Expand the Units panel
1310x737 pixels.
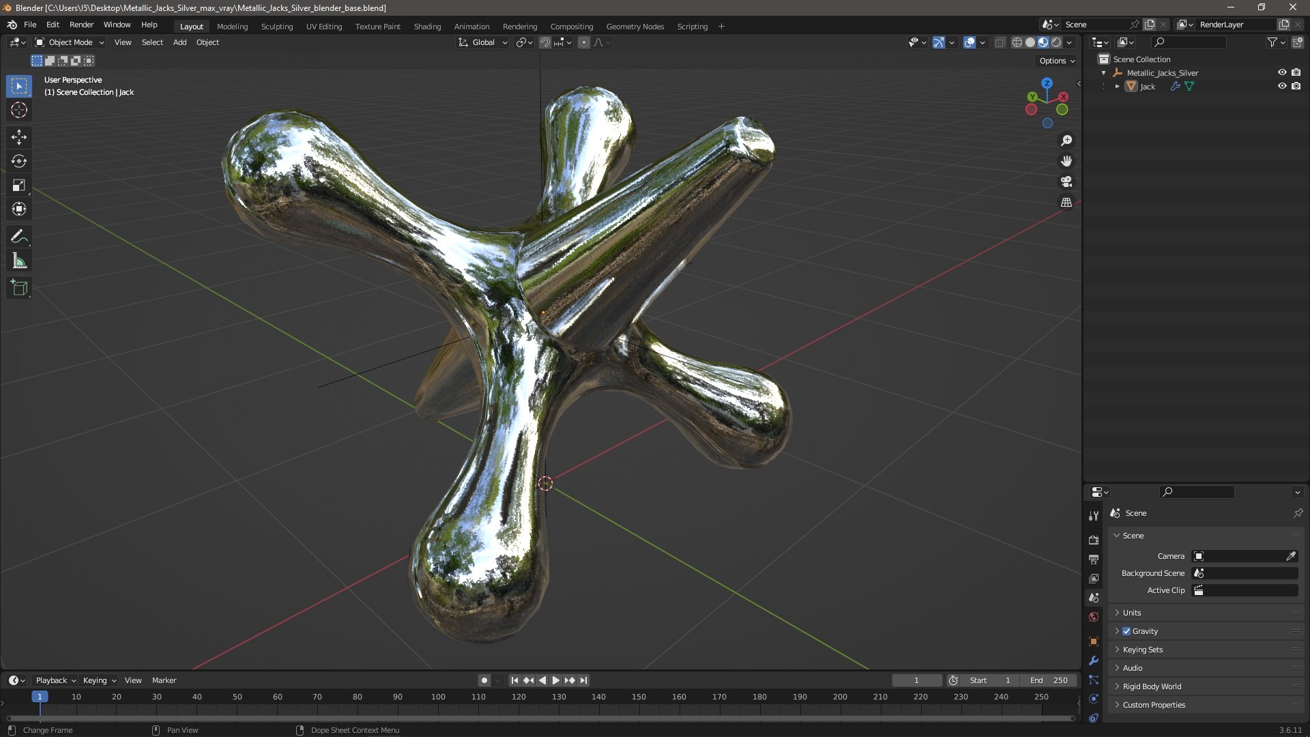click(x=1132, y=613)
